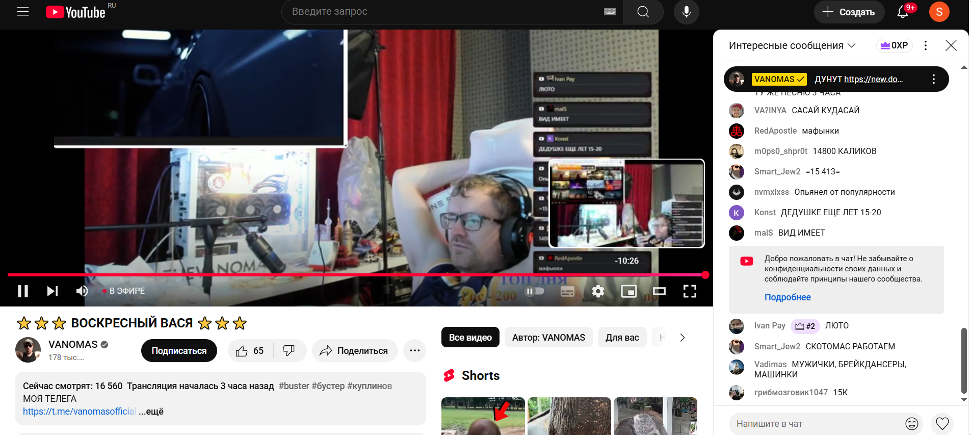Close the live chat panel
Screen dimensions: 971x435
click(x=951, y=45)
